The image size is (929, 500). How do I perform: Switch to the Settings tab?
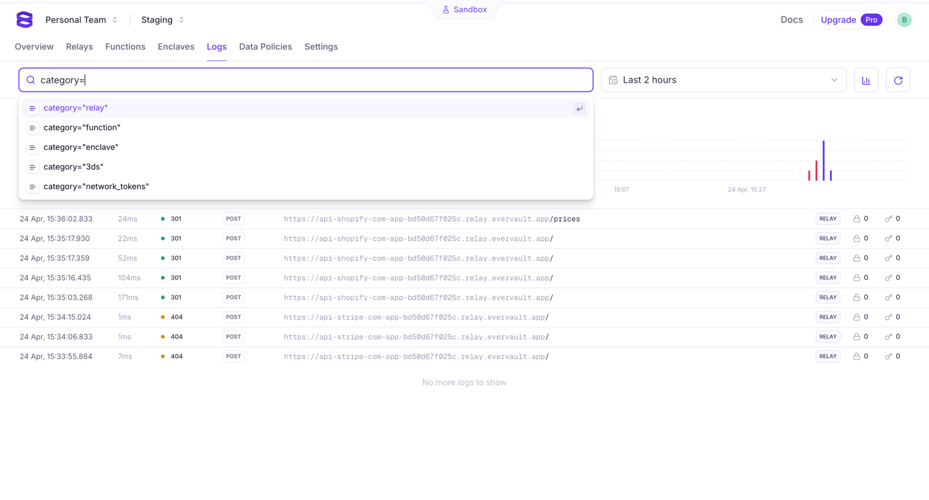pos(321,47)
